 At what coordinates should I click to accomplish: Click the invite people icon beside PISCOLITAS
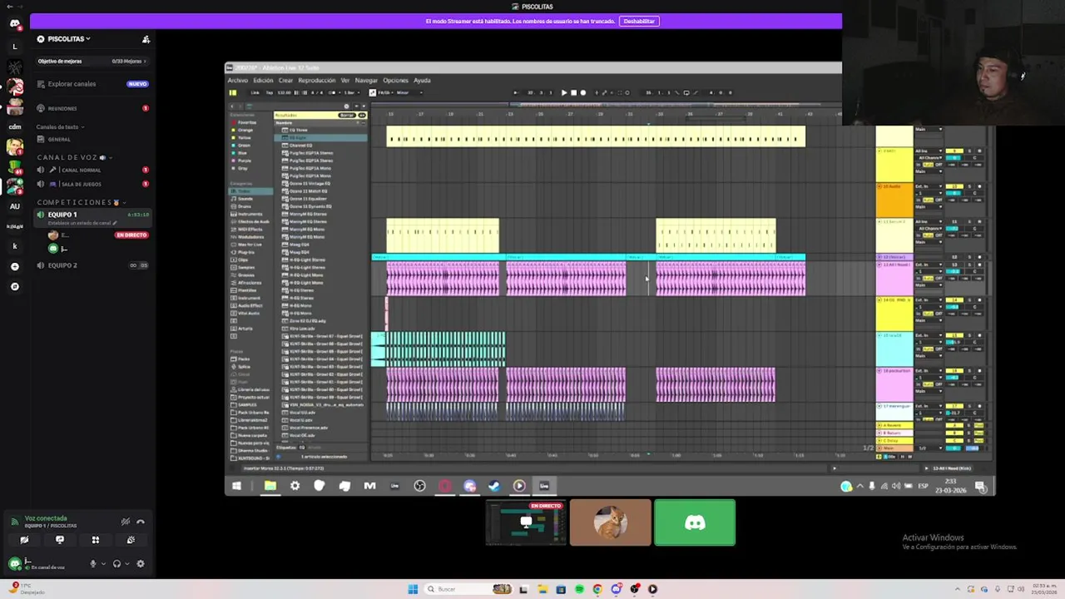[146, 39]
